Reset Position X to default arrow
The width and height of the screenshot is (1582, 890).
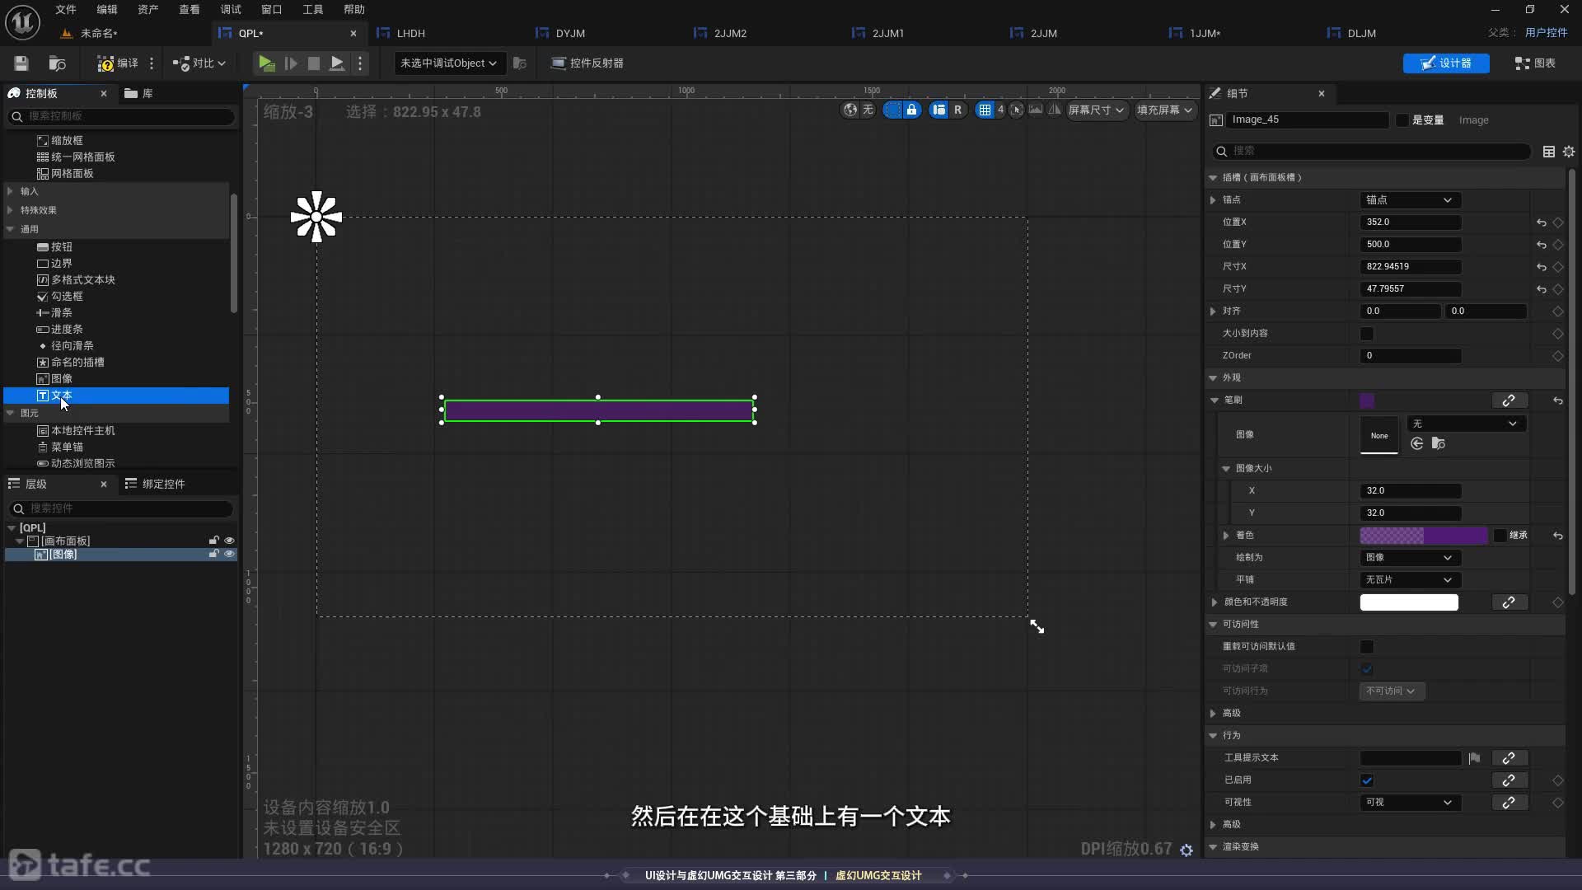coord(1541,222)
